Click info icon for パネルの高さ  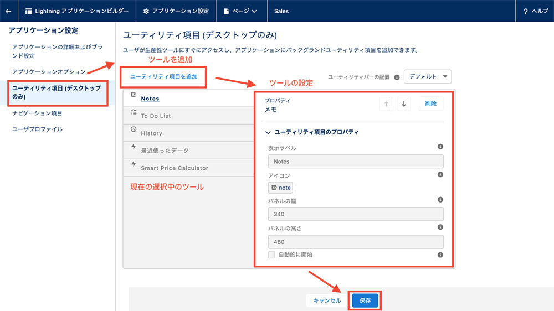pyautogui.click(x=440, y=227)
